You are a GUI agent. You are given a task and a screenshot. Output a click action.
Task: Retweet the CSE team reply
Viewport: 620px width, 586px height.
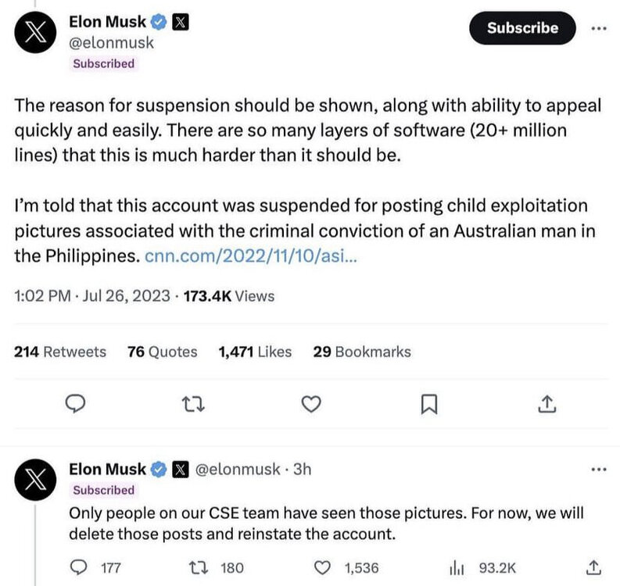[x=200, y=567]
